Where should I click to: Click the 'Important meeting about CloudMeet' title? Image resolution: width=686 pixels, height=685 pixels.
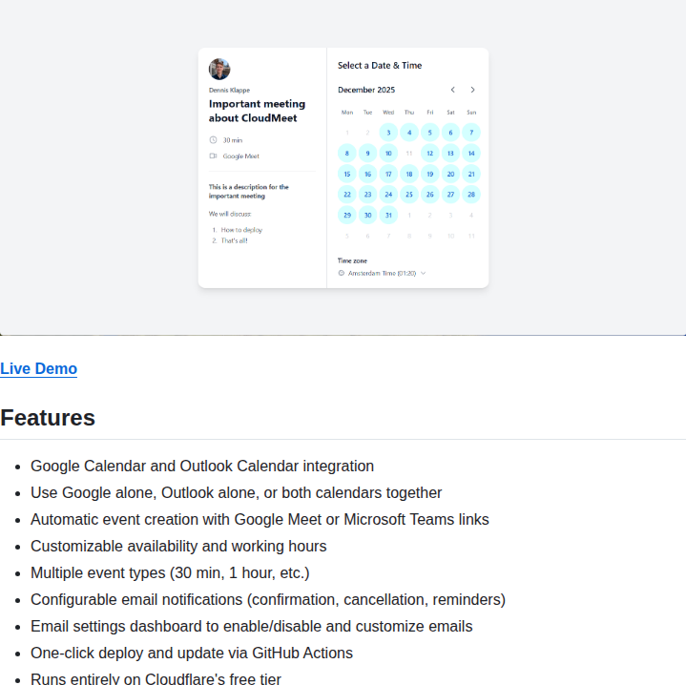[257, 112]
